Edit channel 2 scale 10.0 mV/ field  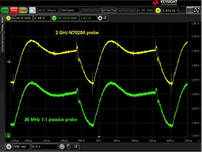(x=70, y=18)
